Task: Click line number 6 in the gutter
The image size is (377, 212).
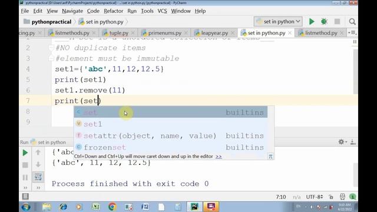Action: click(28, 90)
